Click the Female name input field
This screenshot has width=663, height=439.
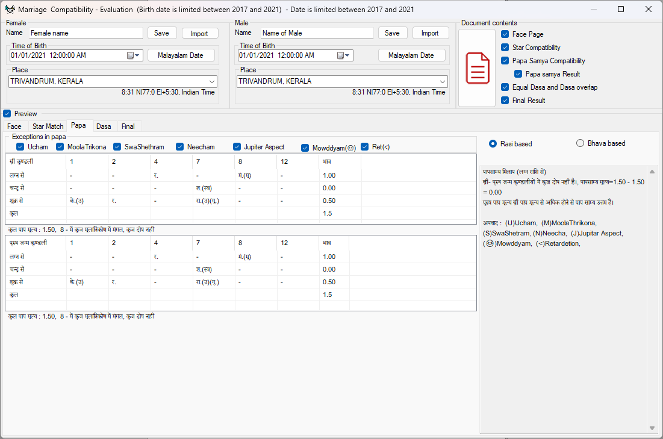coord(86,33)
